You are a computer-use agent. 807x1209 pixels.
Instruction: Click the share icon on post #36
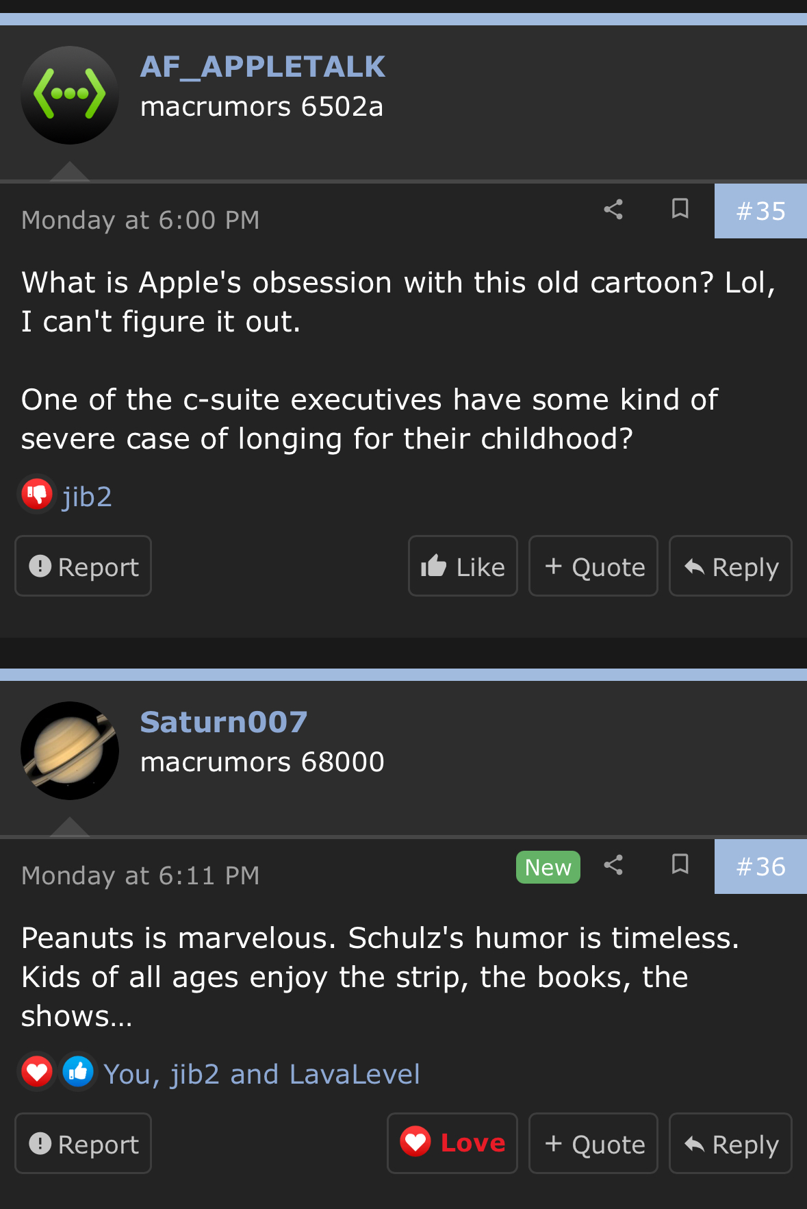(613, 865)
